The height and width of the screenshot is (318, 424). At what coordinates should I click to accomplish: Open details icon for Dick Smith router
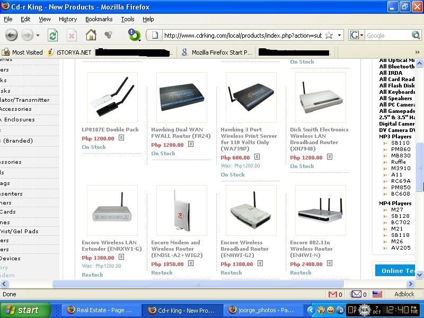[x=330, y=156]
